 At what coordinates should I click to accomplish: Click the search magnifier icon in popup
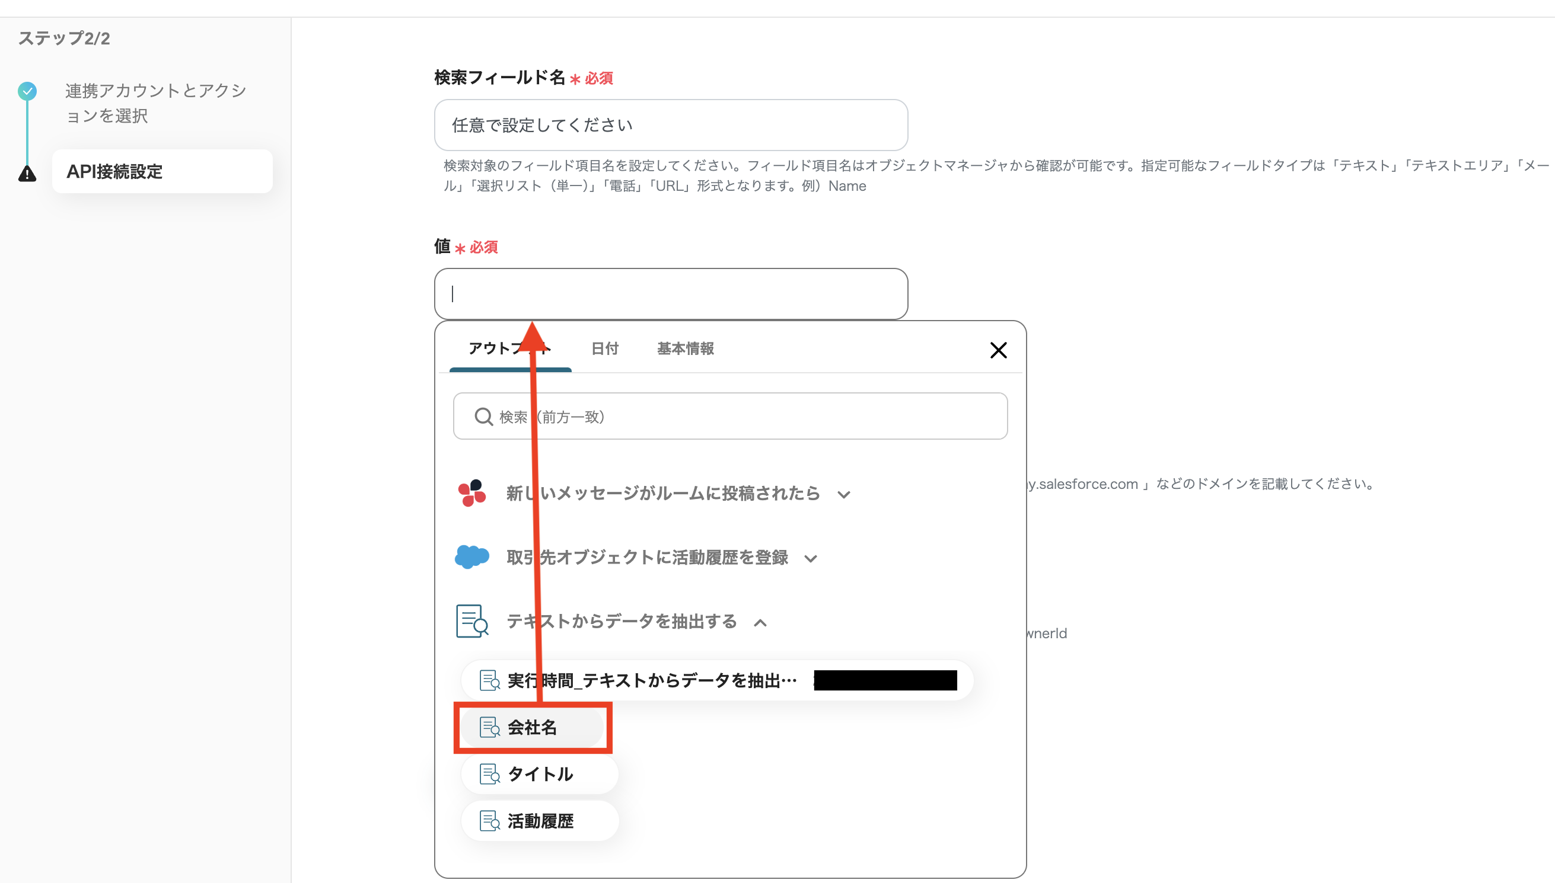coord(483,417)
